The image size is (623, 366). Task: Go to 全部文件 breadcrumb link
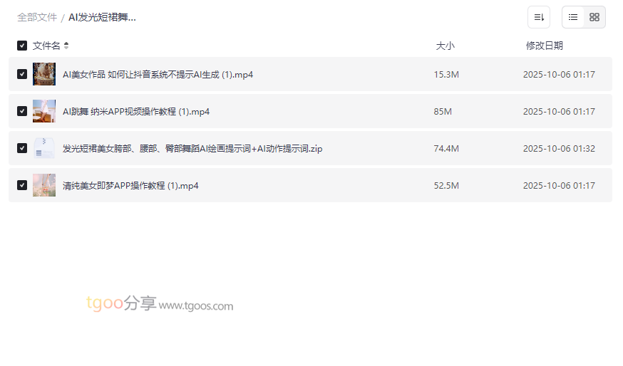point(37,18)
